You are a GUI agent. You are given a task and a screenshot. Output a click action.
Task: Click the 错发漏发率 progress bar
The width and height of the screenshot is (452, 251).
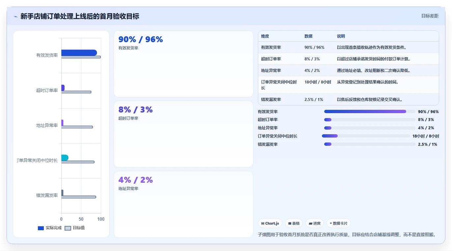(370, 144)
